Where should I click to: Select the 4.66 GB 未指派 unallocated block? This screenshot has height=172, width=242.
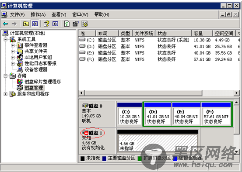tap(158, 141)
